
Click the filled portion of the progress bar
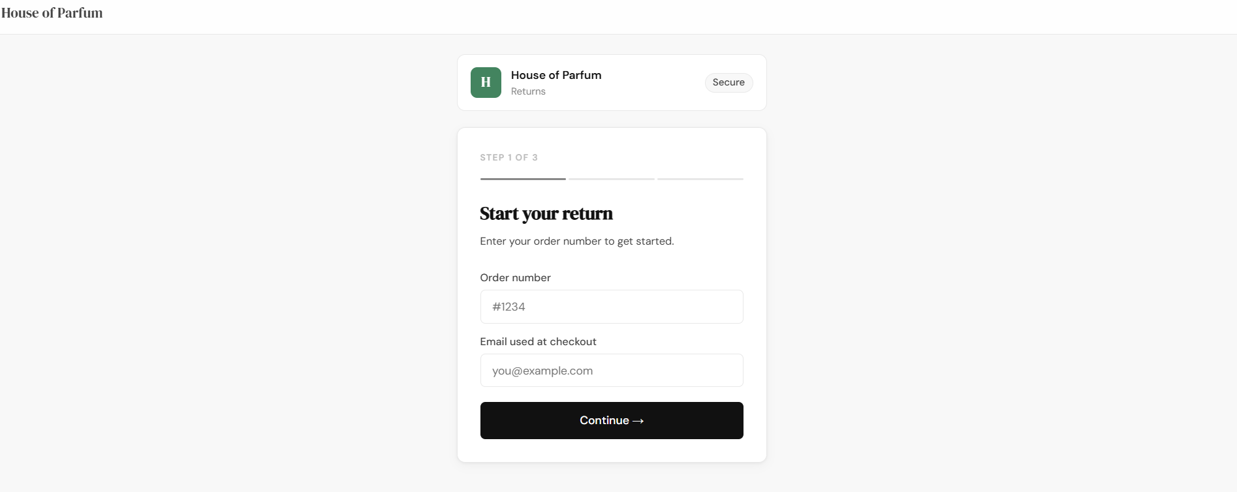pyautogui.click(x=522, y=178)
